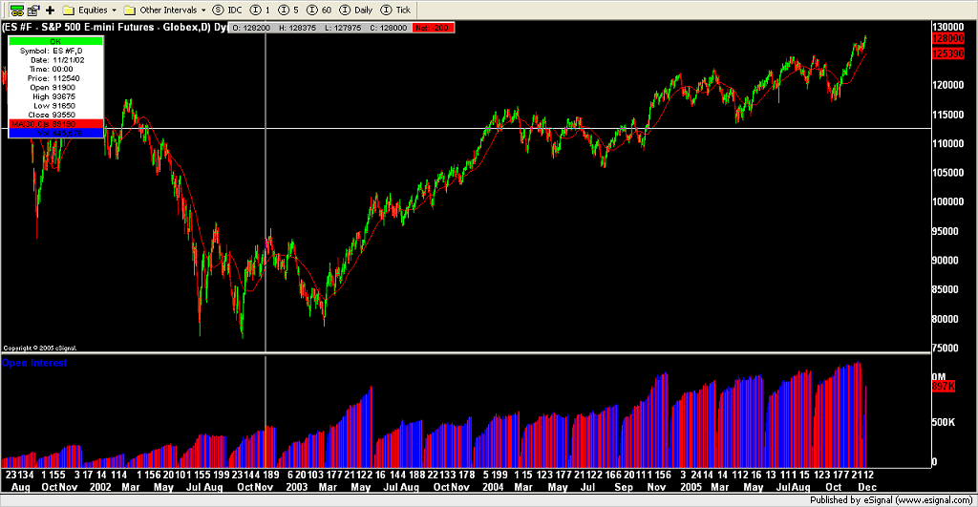Click the 75000 price axis label
Screen dimensions: 978x507
click(945, 348)
